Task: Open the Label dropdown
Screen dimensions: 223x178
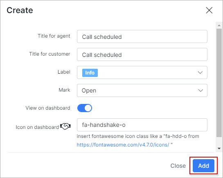Action: pos(142,72)
